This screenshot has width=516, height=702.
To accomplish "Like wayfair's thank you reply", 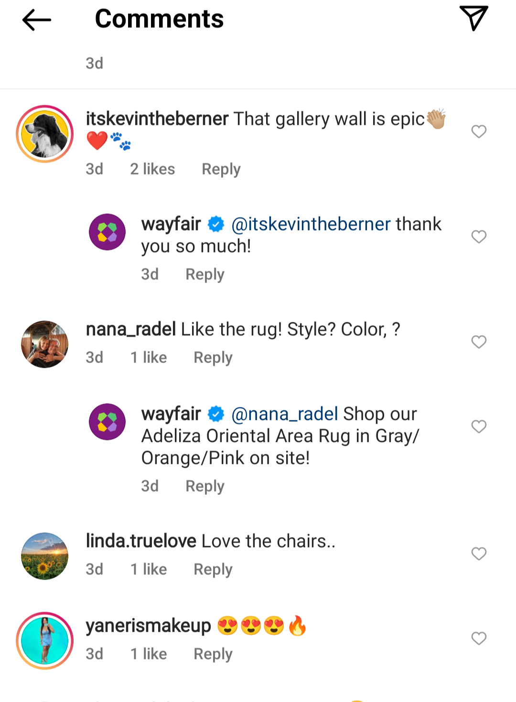I will point(479,236).
